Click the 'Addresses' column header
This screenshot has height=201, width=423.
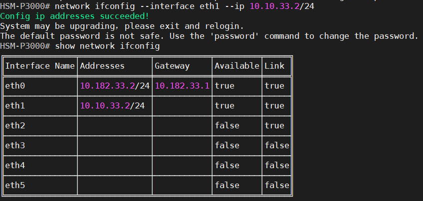click(102, 66)
